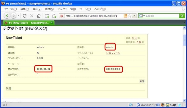Screen dimensions: 187x108
Task: Click the start date 2009/03/02
Action: tap(44, 69)
